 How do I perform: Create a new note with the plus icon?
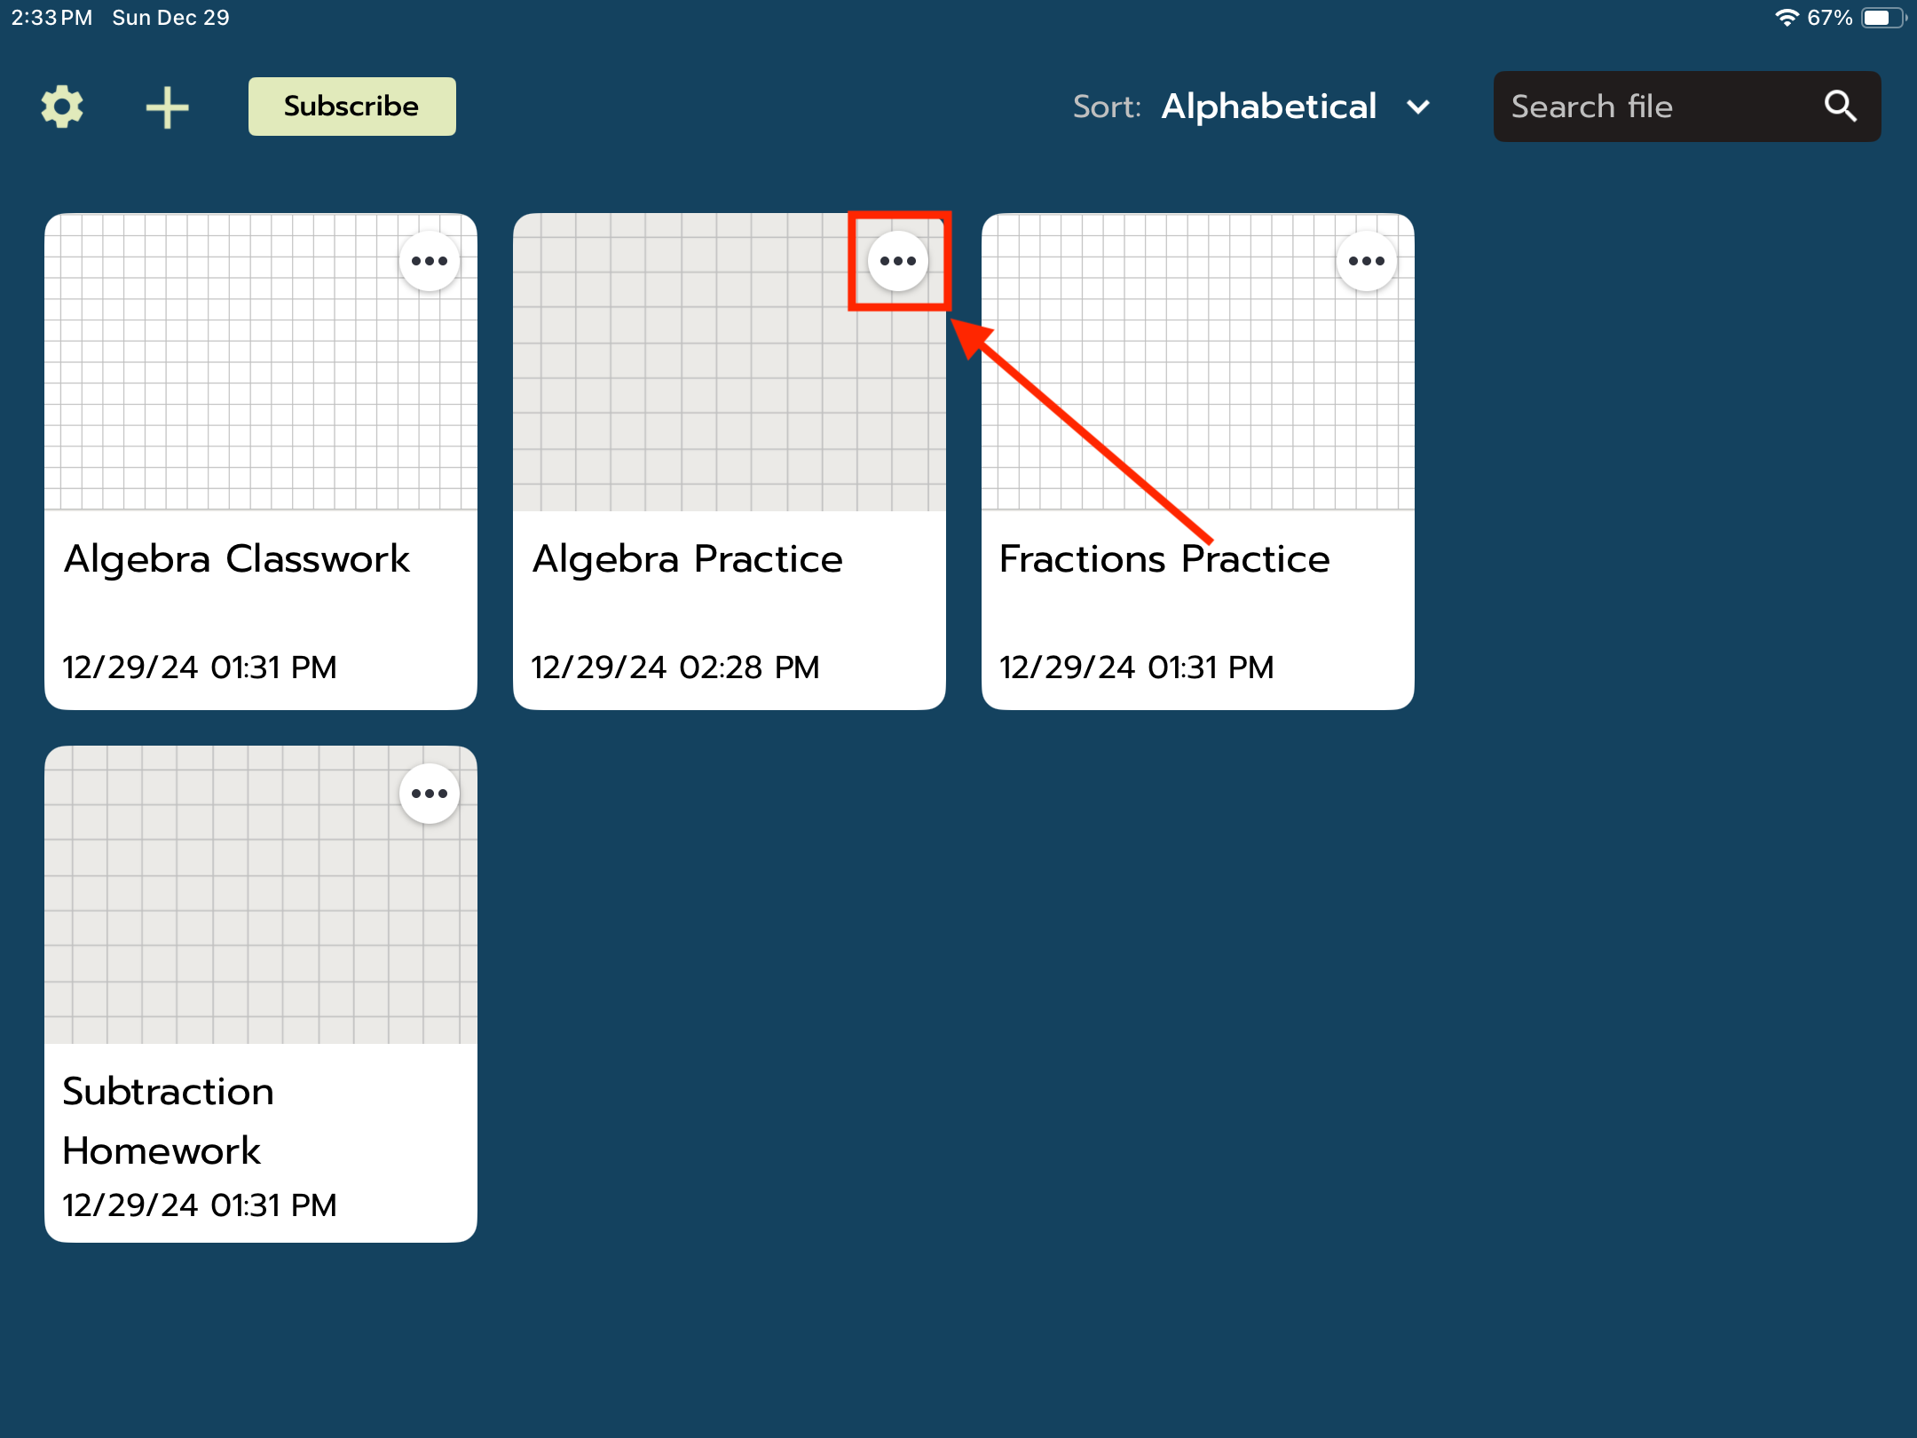coord(168,106)
